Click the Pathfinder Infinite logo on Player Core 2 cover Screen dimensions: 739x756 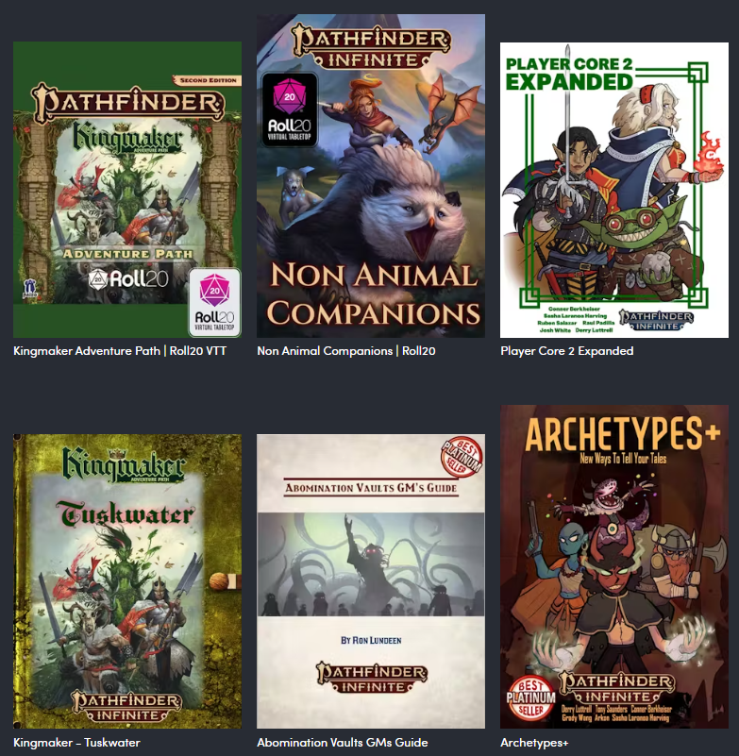pyautogui.click(x=656, y=321)
